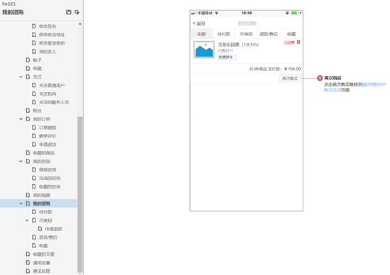Select the 全部 tab in the prototype

(201, 34)
